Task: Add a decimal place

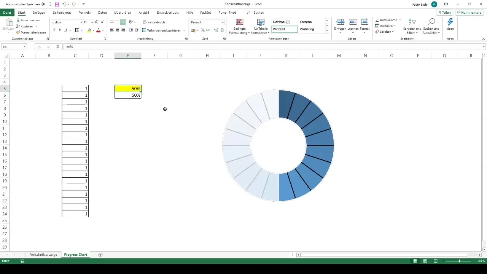Action: [x=216, y=30]
